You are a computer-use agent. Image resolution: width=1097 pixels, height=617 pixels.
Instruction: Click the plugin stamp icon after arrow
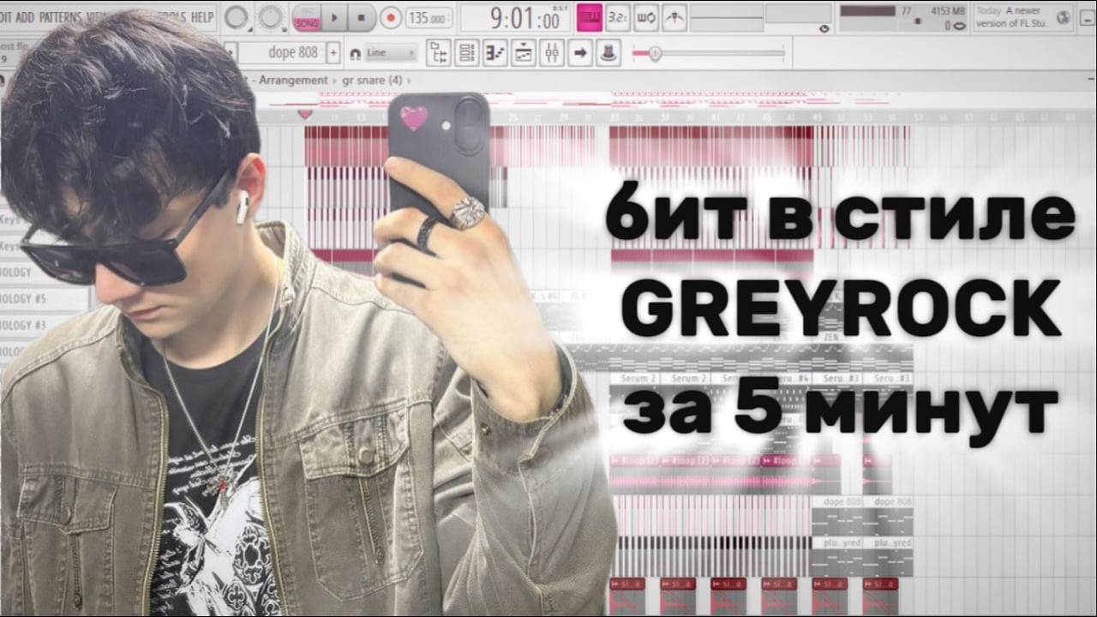coord(608,53)
